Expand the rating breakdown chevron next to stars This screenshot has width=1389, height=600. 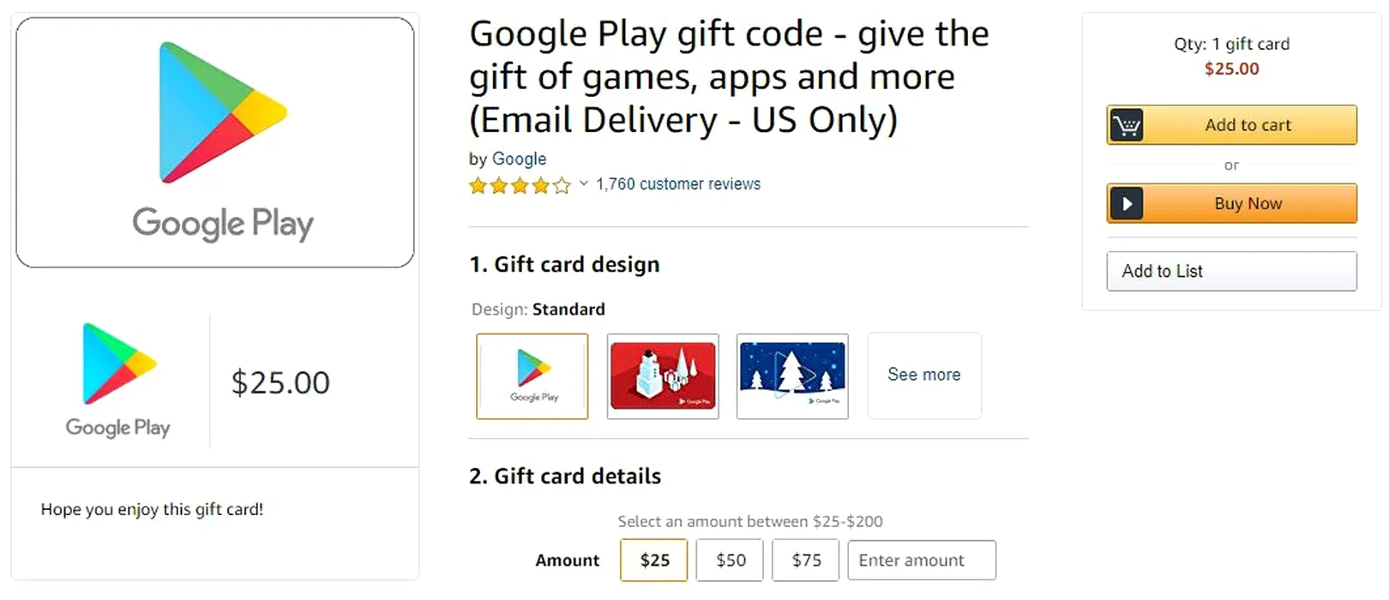pyautogui.click(x=584, y=183)
